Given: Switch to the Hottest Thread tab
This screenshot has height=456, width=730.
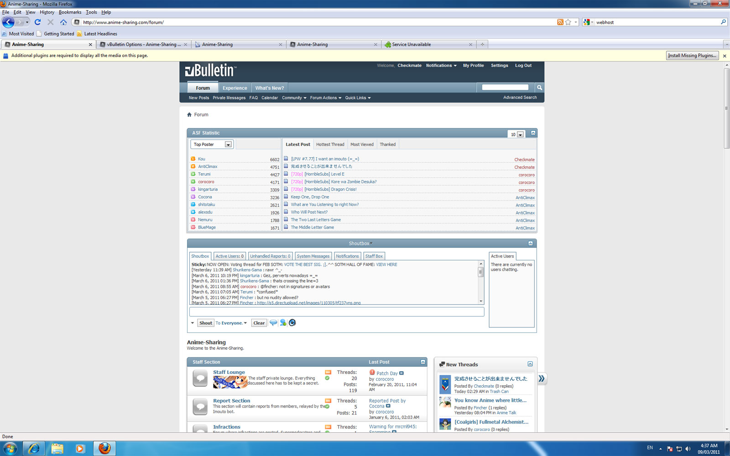Looking at the screenshot, I should (330, 144).
